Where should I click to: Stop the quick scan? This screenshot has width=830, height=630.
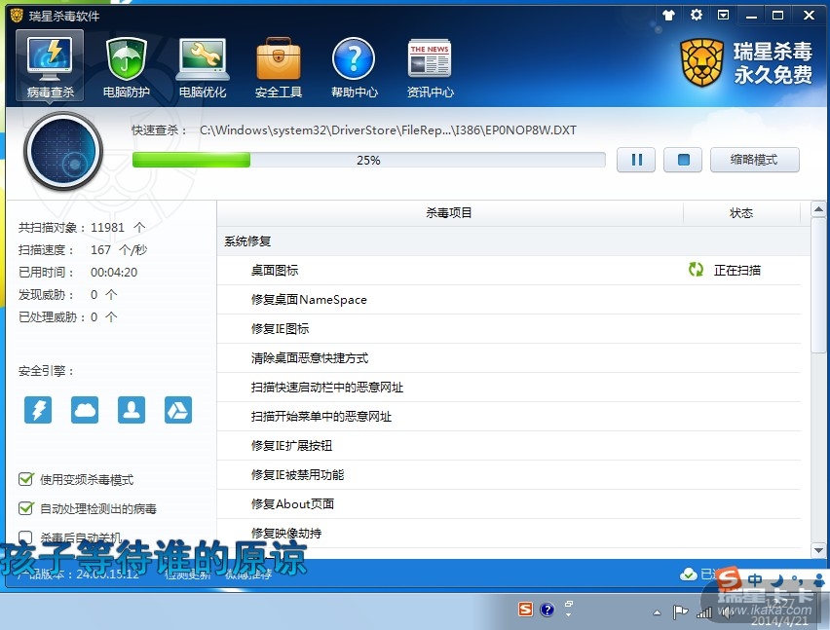coord(683,160)
